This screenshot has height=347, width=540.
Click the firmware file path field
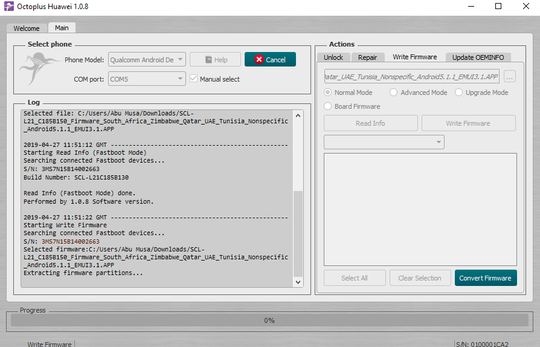(411, 77)
